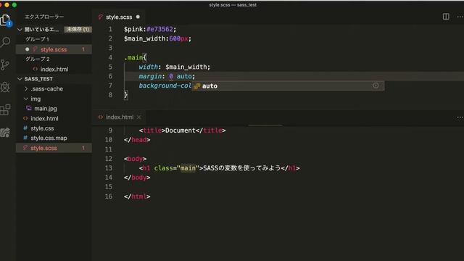This screenshot has width=464, height=261.
Task: Select the auto autocomplete suggestion
Action: coord(288,86)
